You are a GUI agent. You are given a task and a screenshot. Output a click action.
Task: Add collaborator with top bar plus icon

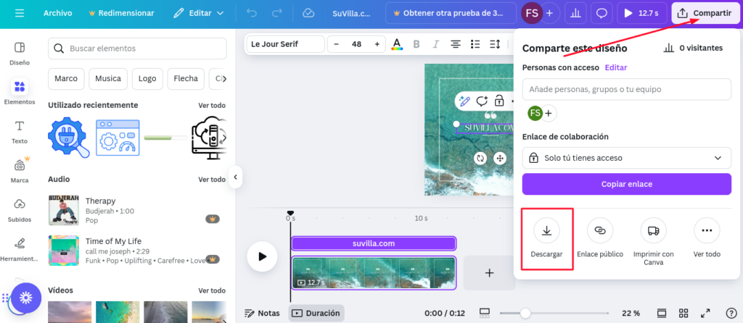[550, 13]
